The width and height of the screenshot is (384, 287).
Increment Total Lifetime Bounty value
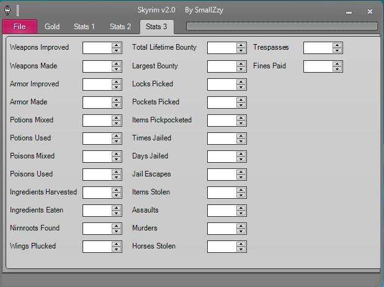pyautogui.click(x=241, y=45)
